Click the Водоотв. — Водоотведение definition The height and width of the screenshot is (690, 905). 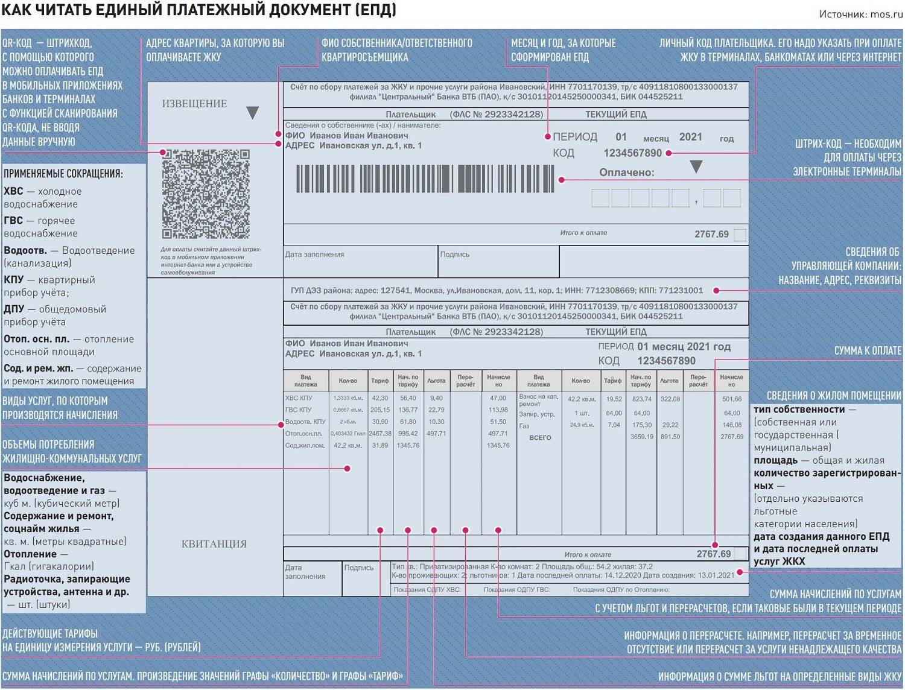tap(69, 257)
